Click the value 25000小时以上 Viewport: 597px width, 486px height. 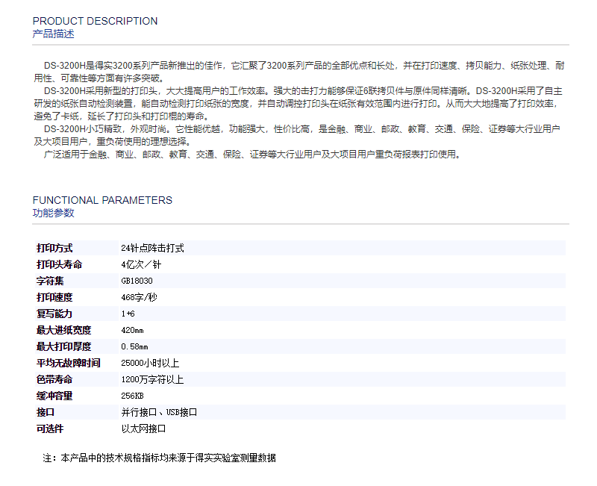(150, 363)
